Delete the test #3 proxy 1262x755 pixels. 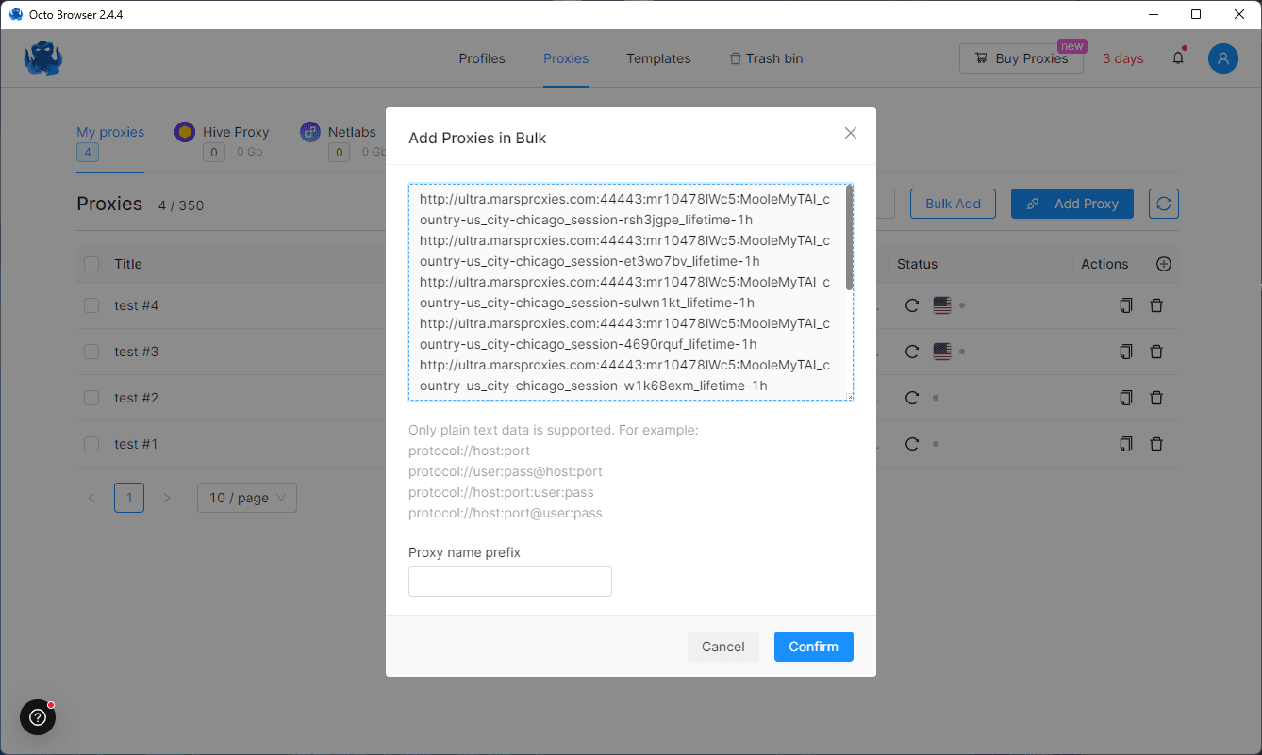coord(1156,352)
